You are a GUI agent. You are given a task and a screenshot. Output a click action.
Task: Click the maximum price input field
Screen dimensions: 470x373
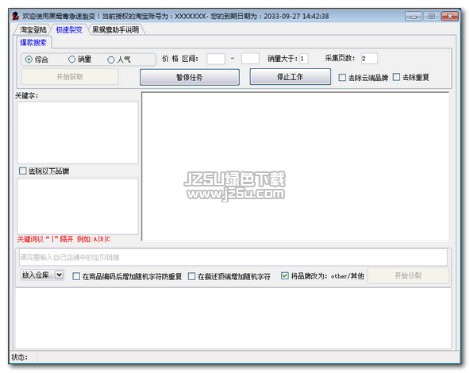250,59
